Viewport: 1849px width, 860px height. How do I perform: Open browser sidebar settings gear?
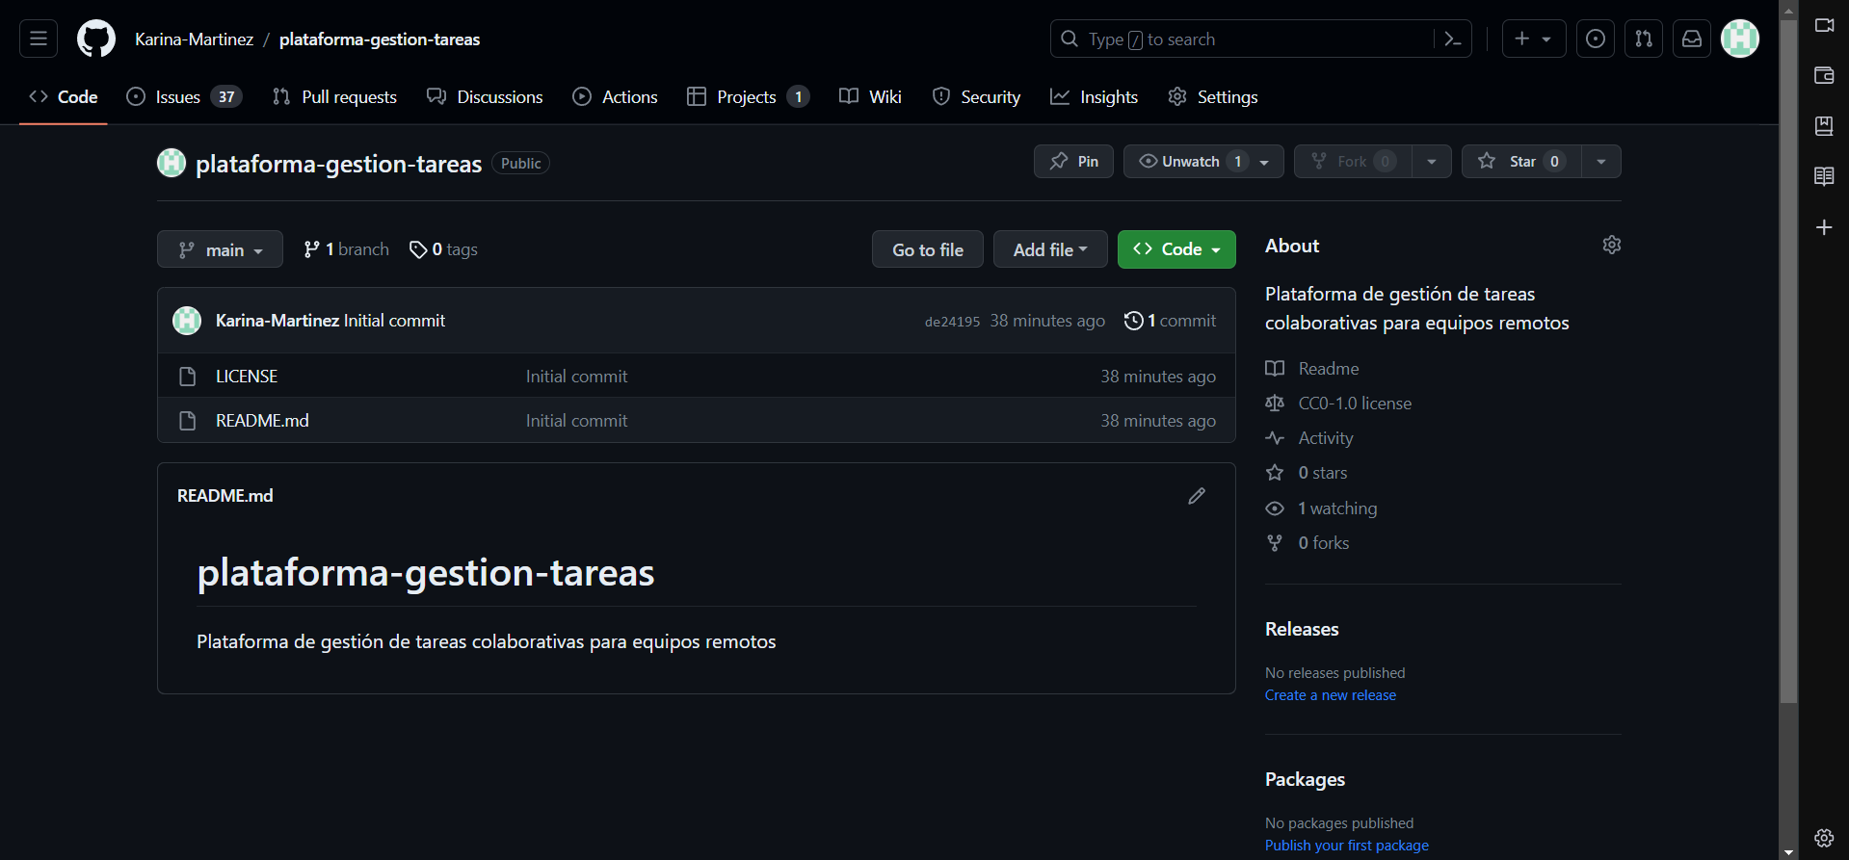point(1824,838)
